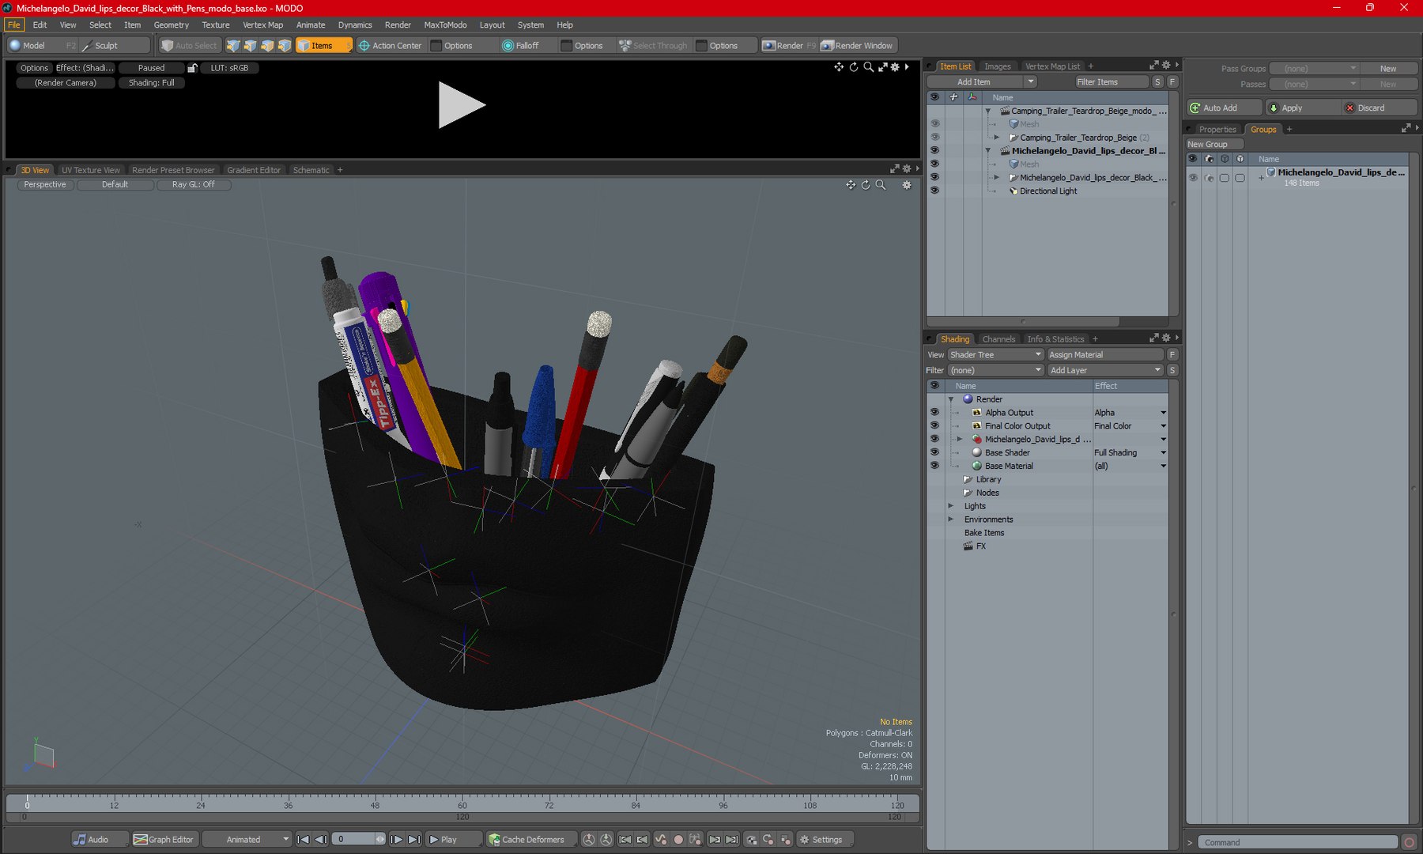Click the zoom magnifier in 3D viewport

881,185
